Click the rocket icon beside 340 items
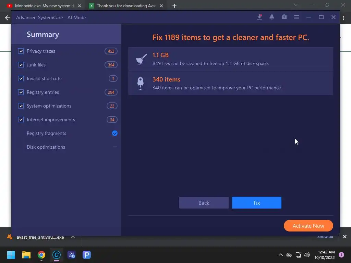The width and height of the screenshot is (351, 263). 140,84
